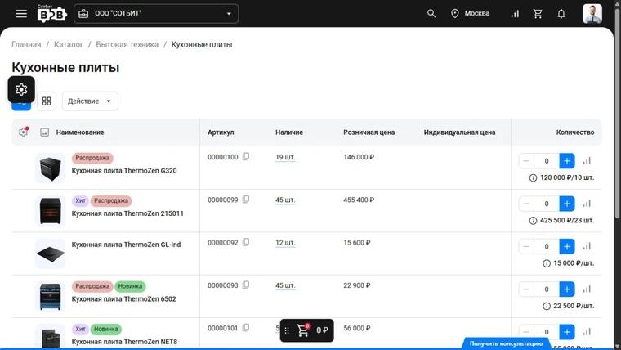Open the user profile avatar
The height and width of the screenshot is (350, 621).
592,13
